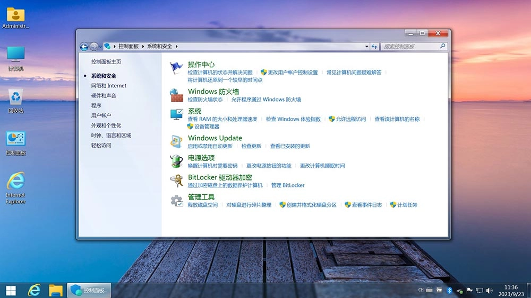Expand the arrow after 系统和安全 breadcrumb
The width and height of the screenshot is (531, 298).
click(x=176, y=46)
